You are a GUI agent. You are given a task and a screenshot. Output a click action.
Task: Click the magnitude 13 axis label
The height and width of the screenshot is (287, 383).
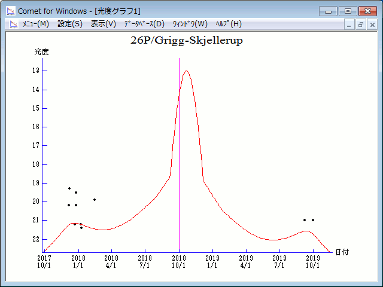[x=36, y=71]
